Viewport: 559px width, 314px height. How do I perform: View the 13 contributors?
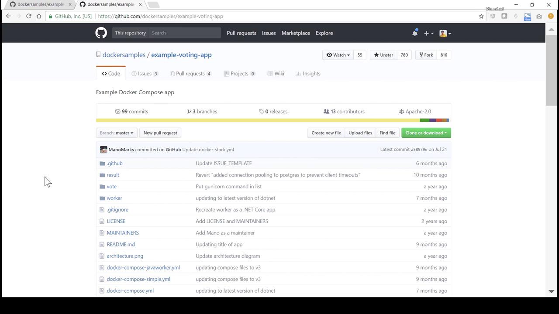point(344,112)
